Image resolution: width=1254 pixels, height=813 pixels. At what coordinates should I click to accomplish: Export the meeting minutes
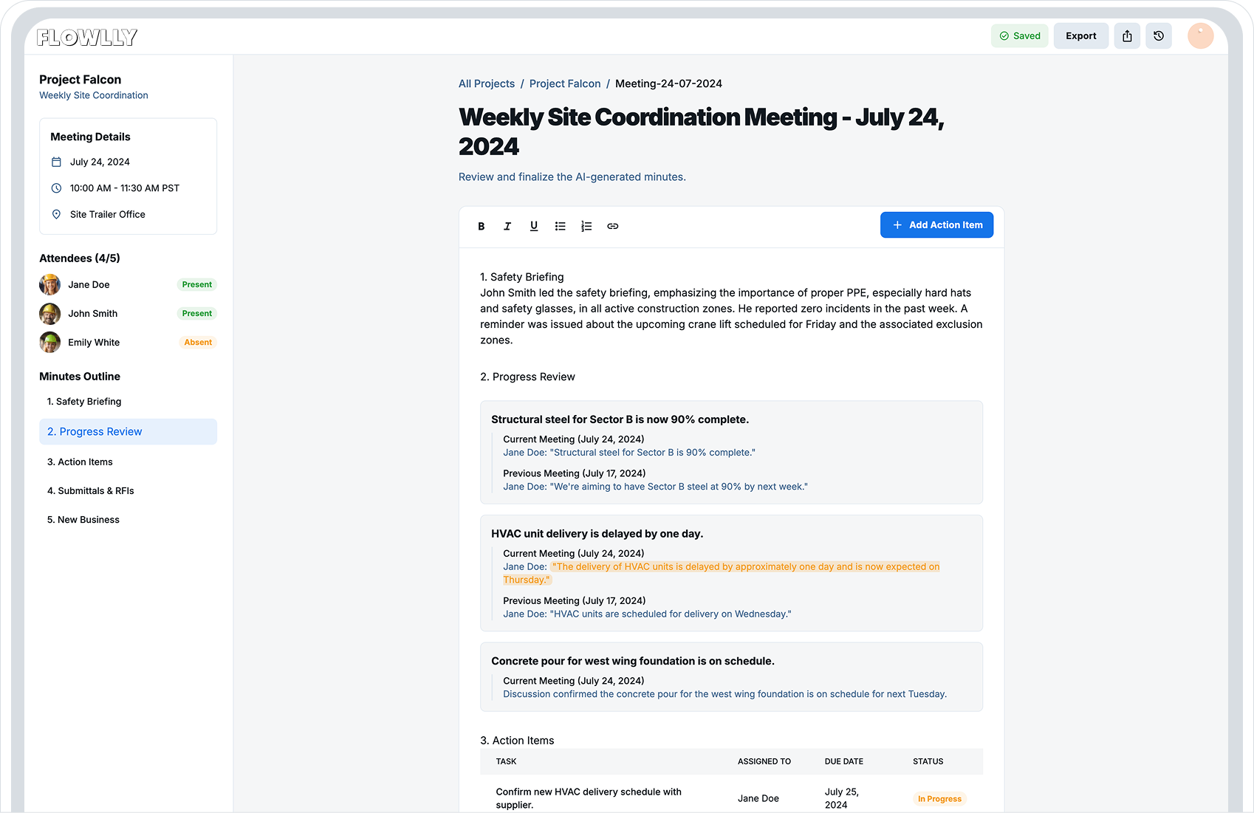click(1080, 36)
